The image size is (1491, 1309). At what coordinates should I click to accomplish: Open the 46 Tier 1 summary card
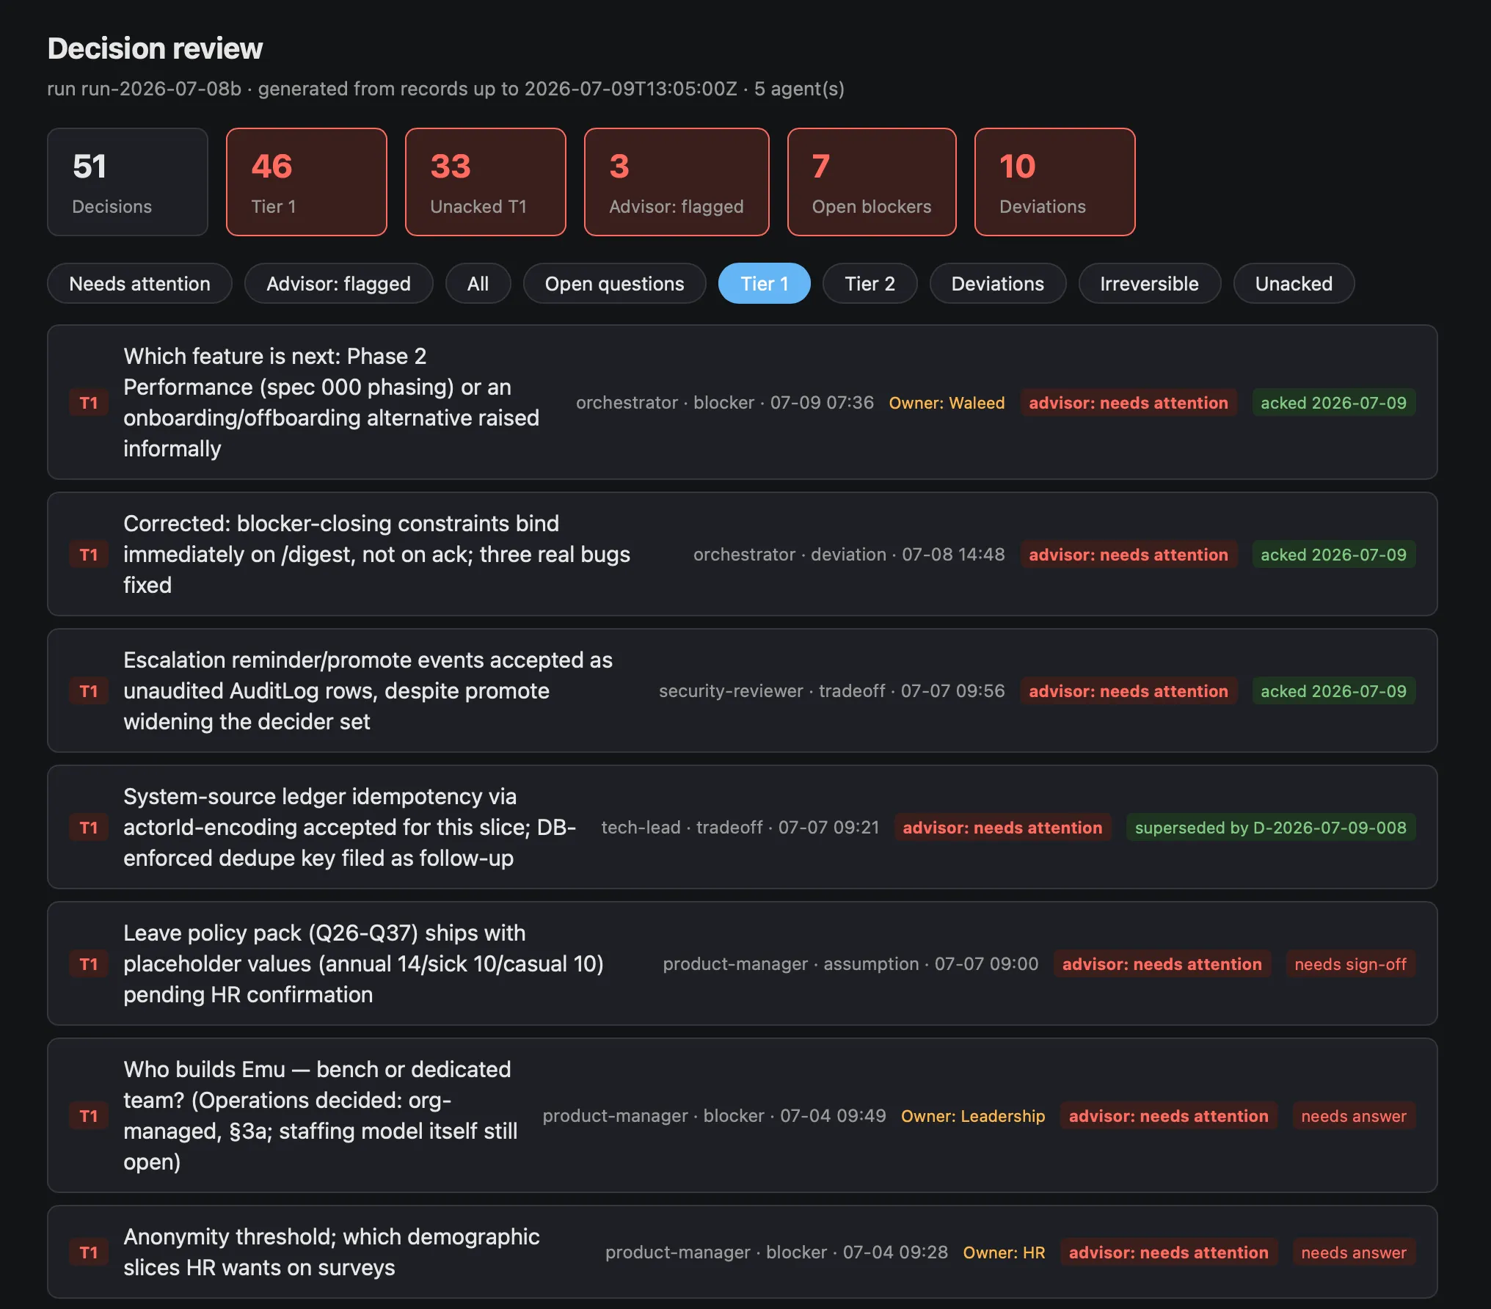point(307,182)
